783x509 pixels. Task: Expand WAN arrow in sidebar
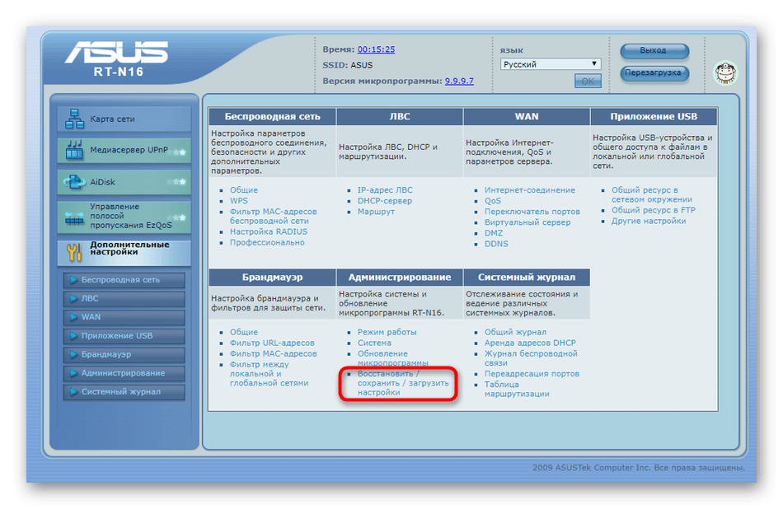coord(73,317)
